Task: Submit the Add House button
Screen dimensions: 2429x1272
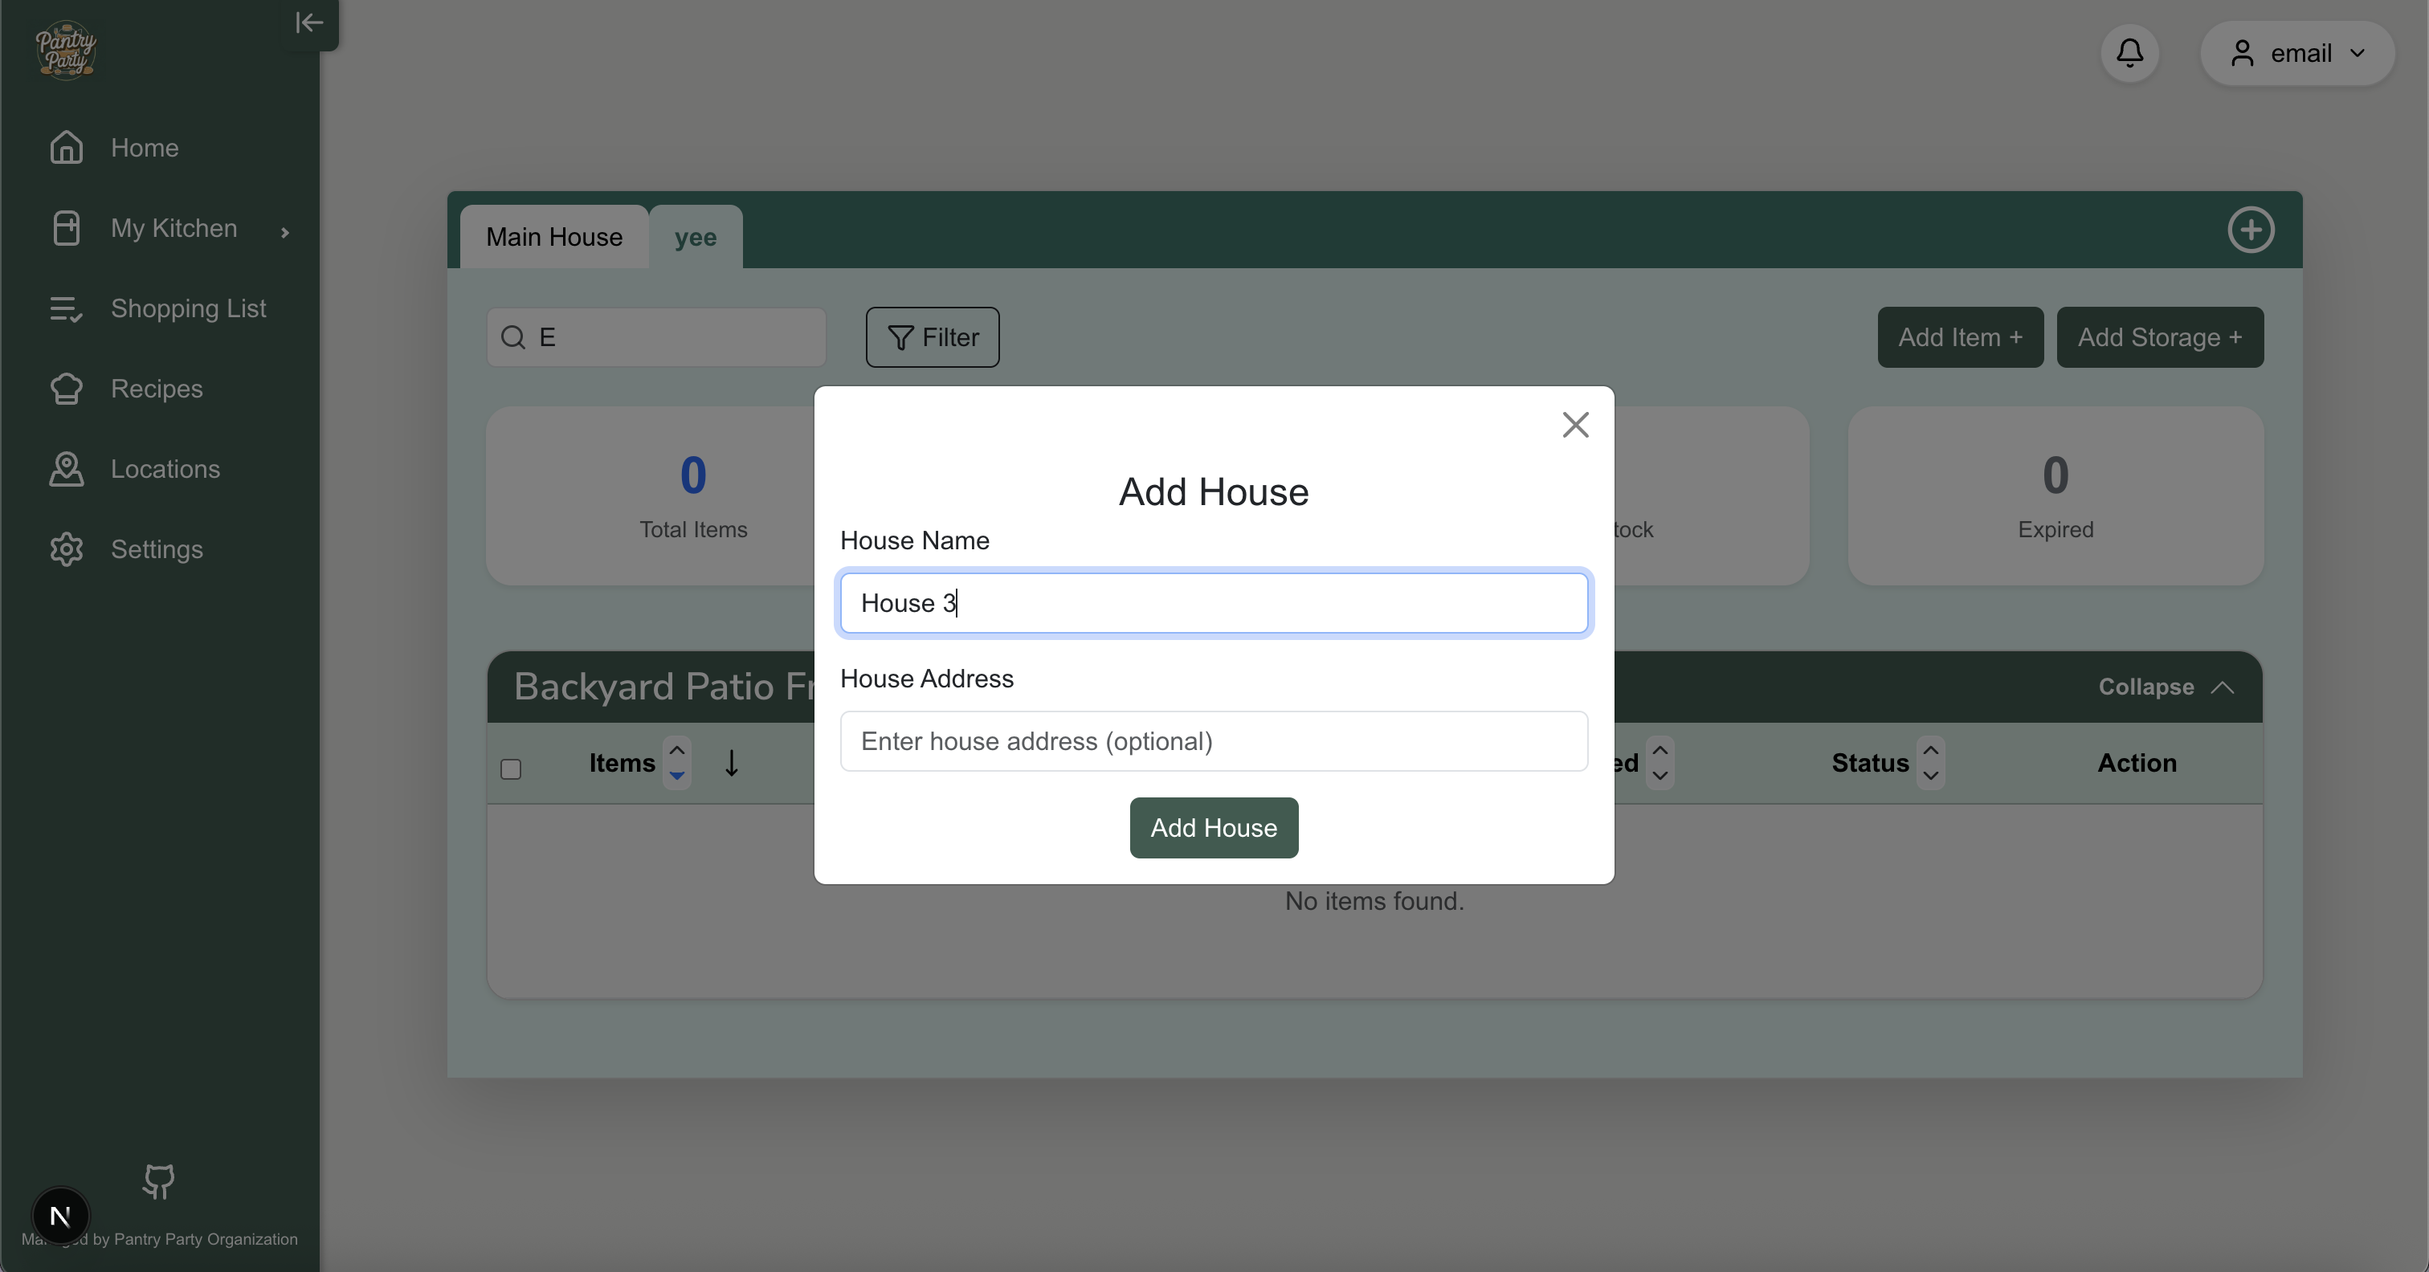Action: (1214, 827)
